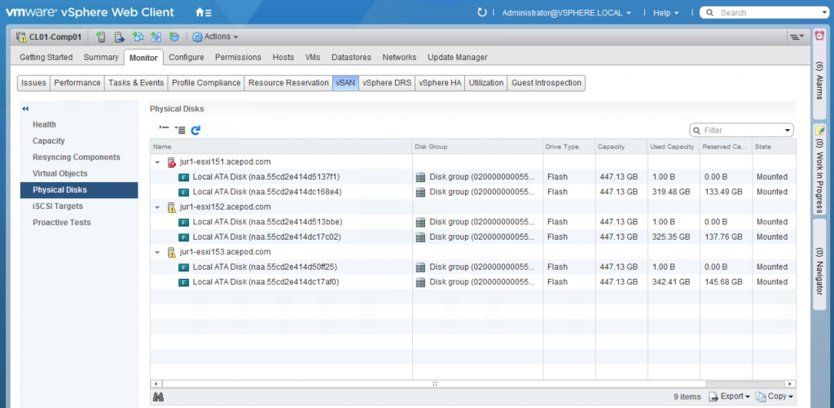Sort by the Disk Group column header
The image size is (834, 408).
tap(477, 146)
